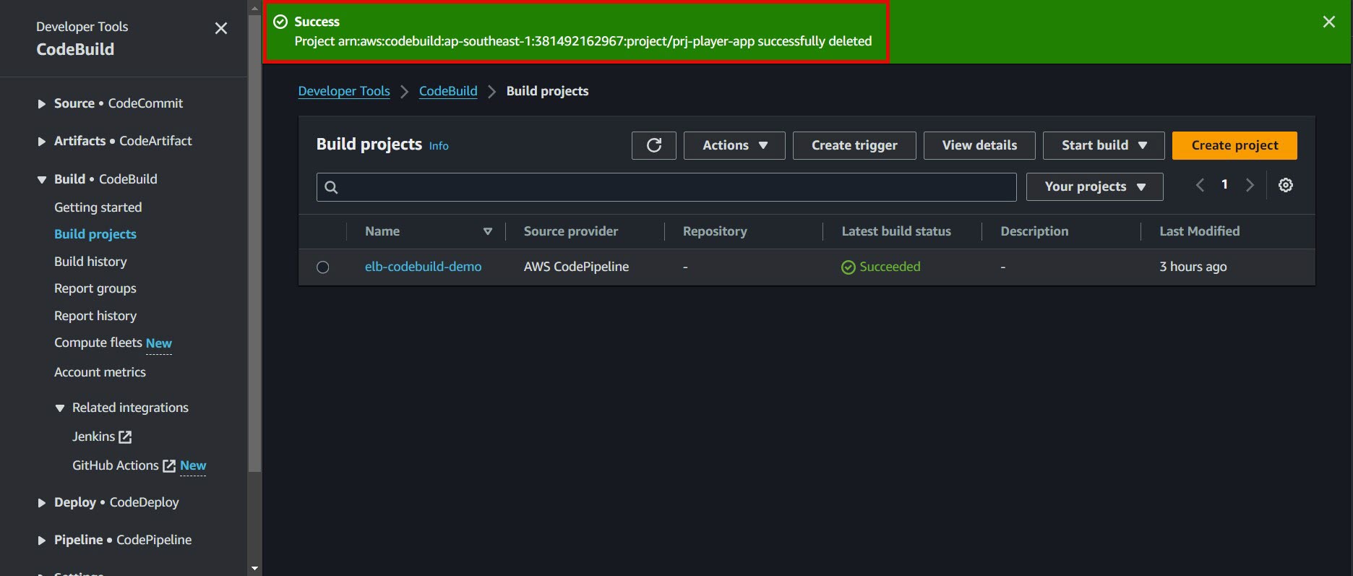This screenshot has height=576, width=1353.
Task: Open GitHub Actions integration link
Action: (x=115, y=465)
